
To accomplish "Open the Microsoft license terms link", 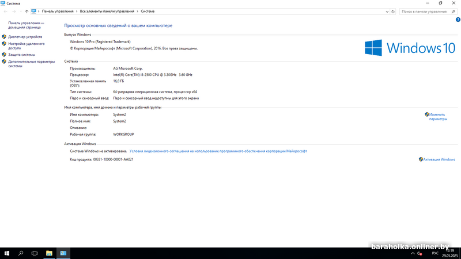I will 218,151.
